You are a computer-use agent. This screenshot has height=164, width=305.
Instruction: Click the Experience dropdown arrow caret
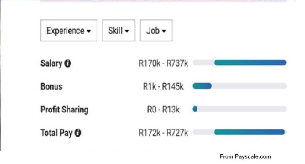[89, 31]
